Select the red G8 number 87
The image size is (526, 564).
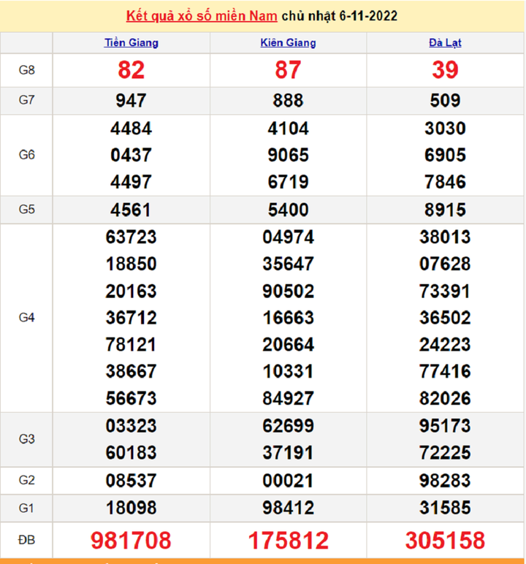coord(288,70)
